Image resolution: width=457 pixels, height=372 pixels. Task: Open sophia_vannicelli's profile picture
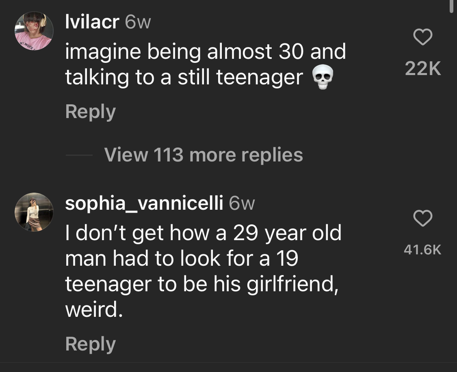(34, 212)
